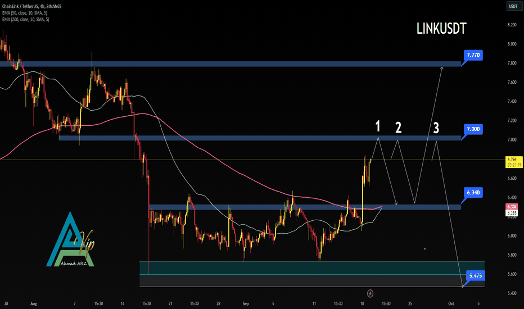Click the 7.600 price axis value
Image resolution: width=524 pixels, height=309 pixels.
coord(512,82)
